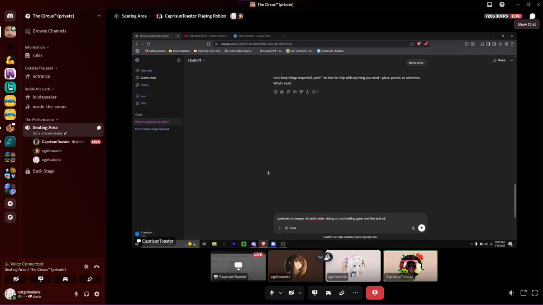Open soundboard from bottom control bar
This screenshot has width=543, height=305.
coord(342,293)
